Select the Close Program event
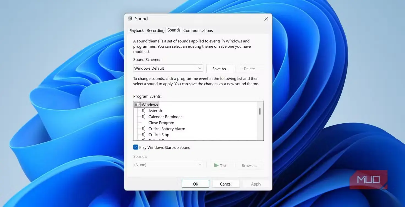 click(161, 123)
